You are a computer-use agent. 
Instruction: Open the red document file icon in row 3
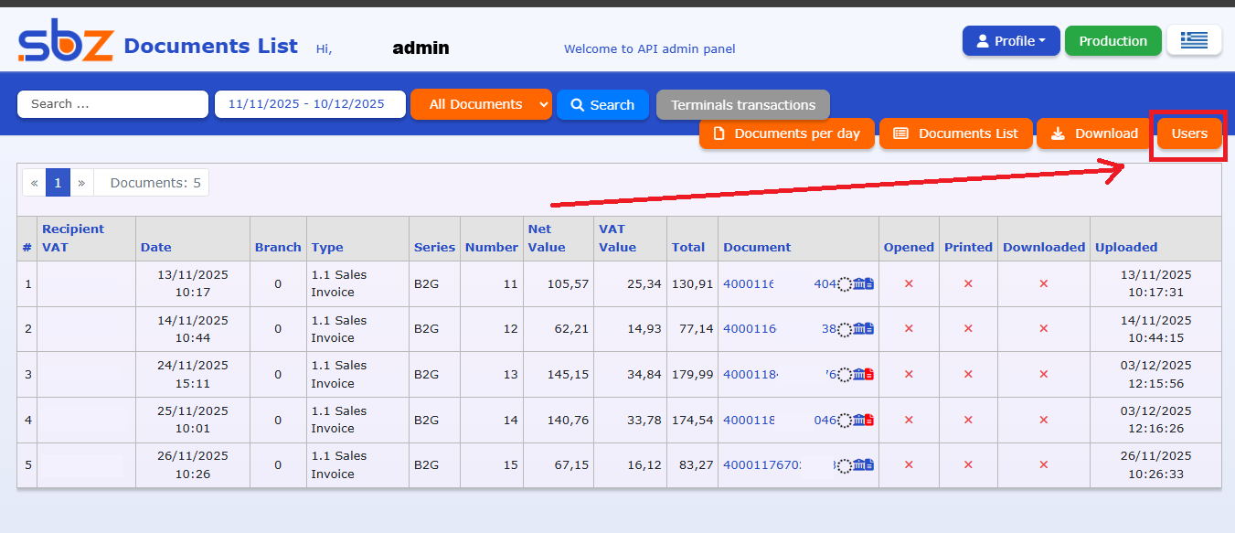click(x=869, y=374)
